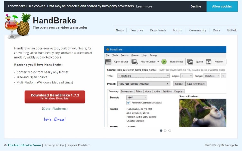
Task: Open the Title dropdown showing 1 (00:10:34)
Action: [x=144, y=76]
